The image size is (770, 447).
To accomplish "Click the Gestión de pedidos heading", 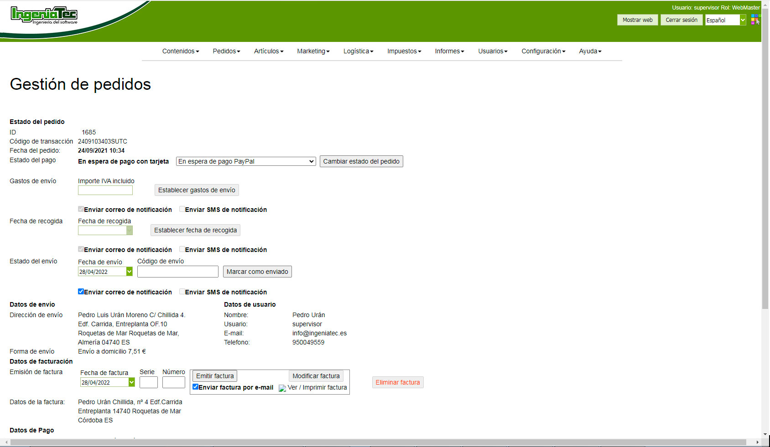I will click(x=80, y=84).
